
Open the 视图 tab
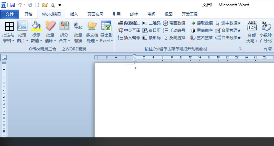click(169, 14)
